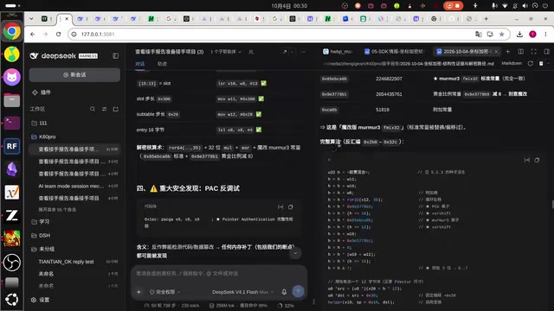Collapse the DeepSeek sidebar panel icon
Viewport: 554px width, 311px height.
[115, 55]
